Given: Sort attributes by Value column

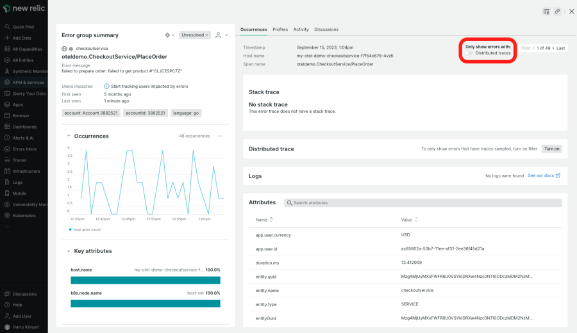Looking at the screenshot, I should pos(410,220).
